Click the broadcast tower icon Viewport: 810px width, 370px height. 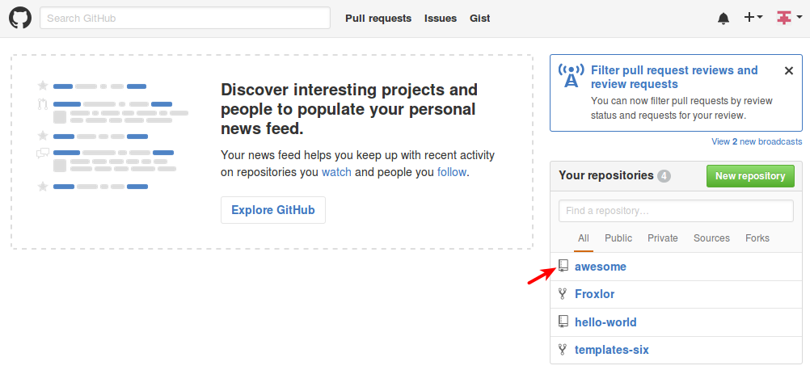pyautogui.click(x=572, y=76)
